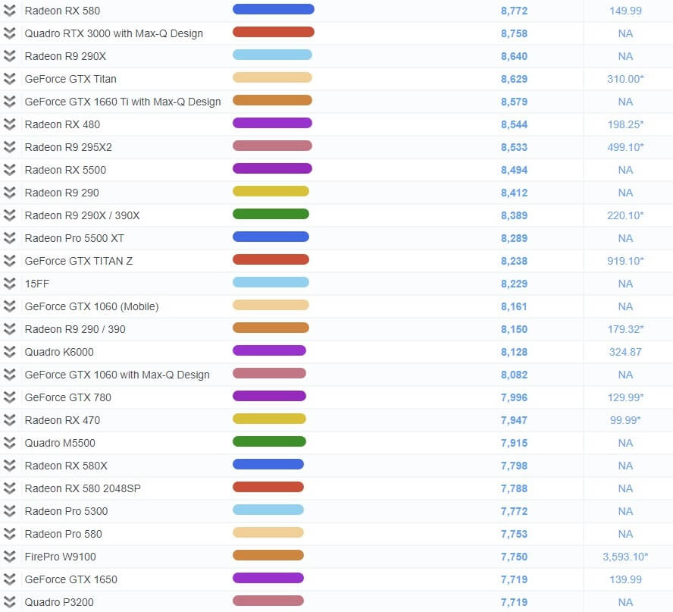
Task: Expand GeForce GTX 1660 Ti Max-Q row chevron
Action: click(9, 102)
